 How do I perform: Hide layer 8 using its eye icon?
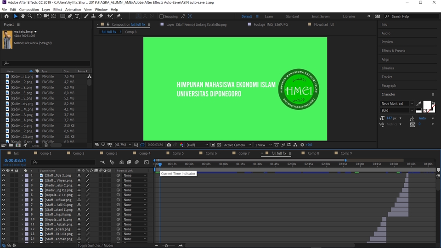(3, 209)
